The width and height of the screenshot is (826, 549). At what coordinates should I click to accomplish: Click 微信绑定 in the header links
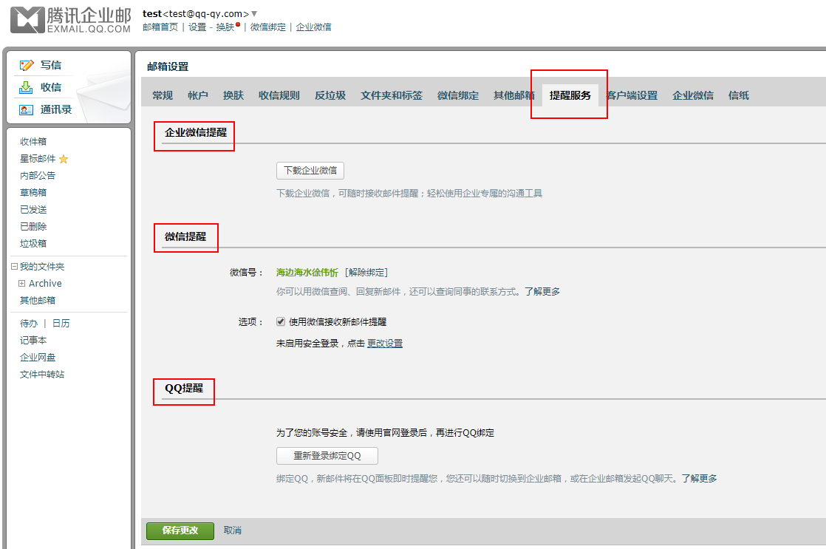(x=268, y=27)
